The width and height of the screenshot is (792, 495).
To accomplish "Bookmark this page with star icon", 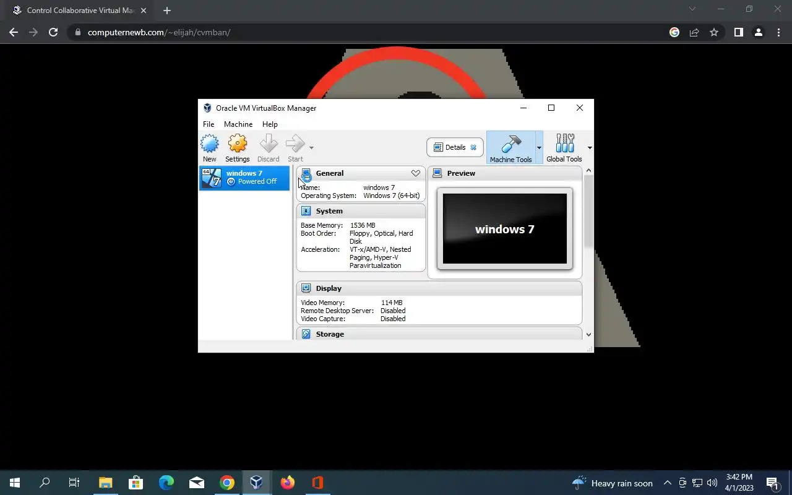I will (714, 32).
